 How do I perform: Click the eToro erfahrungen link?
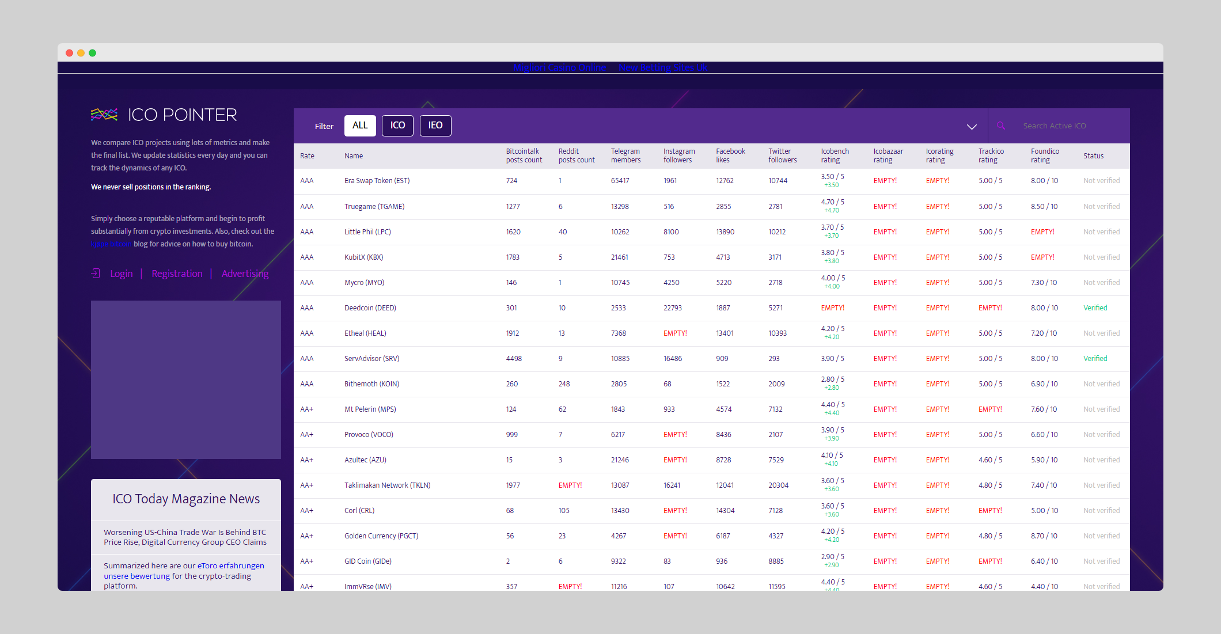[x=230, y=565]
